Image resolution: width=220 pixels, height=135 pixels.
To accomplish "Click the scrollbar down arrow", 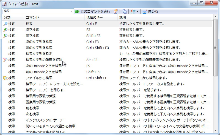I will point(216,131).
